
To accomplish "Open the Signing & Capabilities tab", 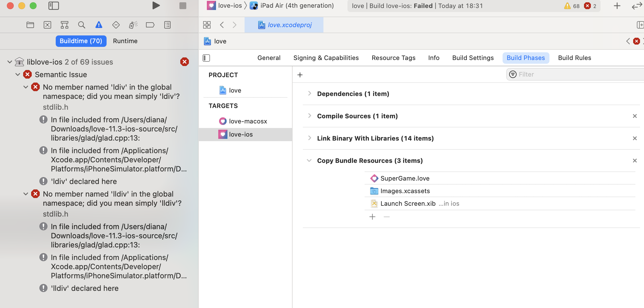I will (326, 58).
